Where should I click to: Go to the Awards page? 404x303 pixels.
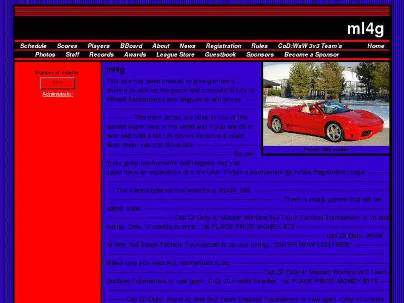134,54
